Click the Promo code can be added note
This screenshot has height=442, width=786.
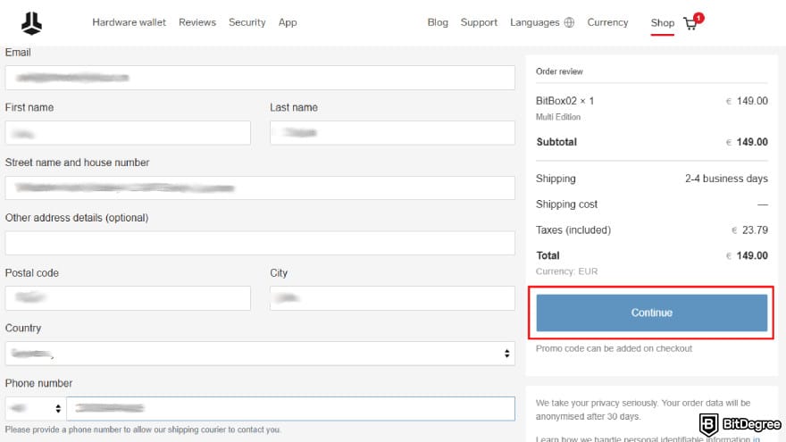pyautogui.click(x=614, y=348)
